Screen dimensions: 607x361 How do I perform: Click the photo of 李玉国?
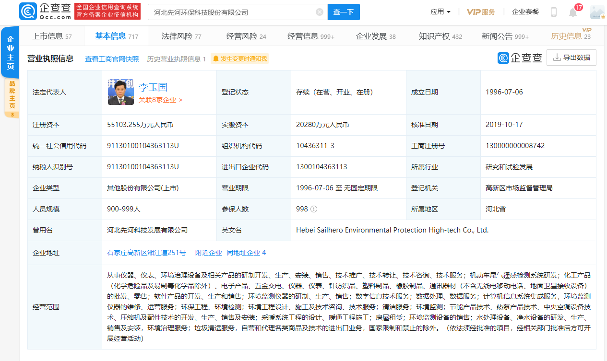tap(121, 92)
